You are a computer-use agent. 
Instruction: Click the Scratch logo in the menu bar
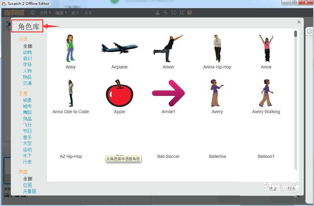point(14,13)
